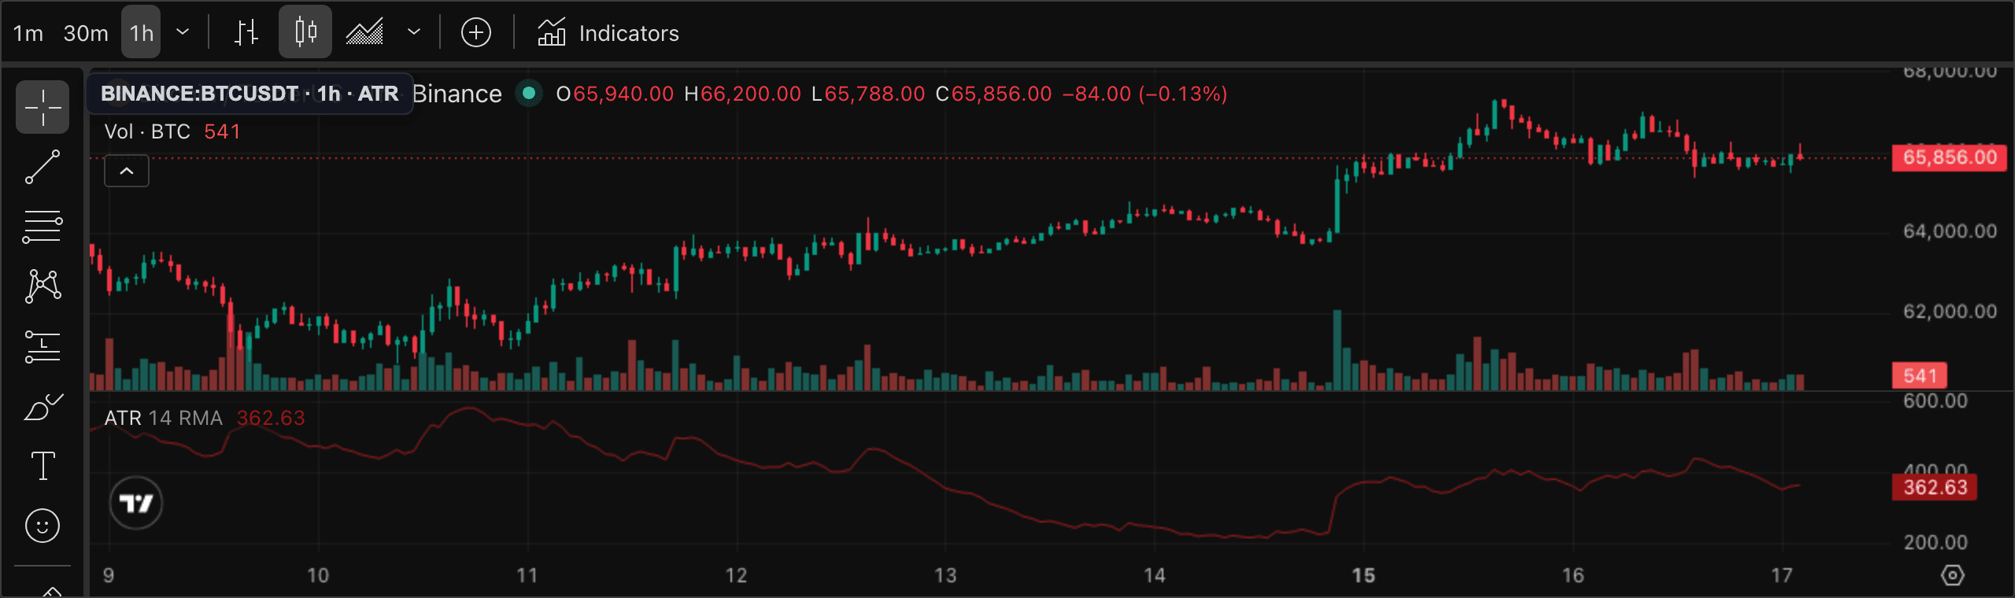This screenshot has width=2015, height=598.
Task: Select the brush drawing tool
Action: [x=43, y=406]
